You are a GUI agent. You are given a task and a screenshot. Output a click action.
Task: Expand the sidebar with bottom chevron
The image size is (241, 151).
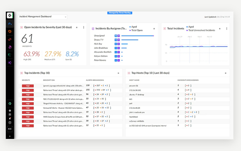[x=10, y=136]
